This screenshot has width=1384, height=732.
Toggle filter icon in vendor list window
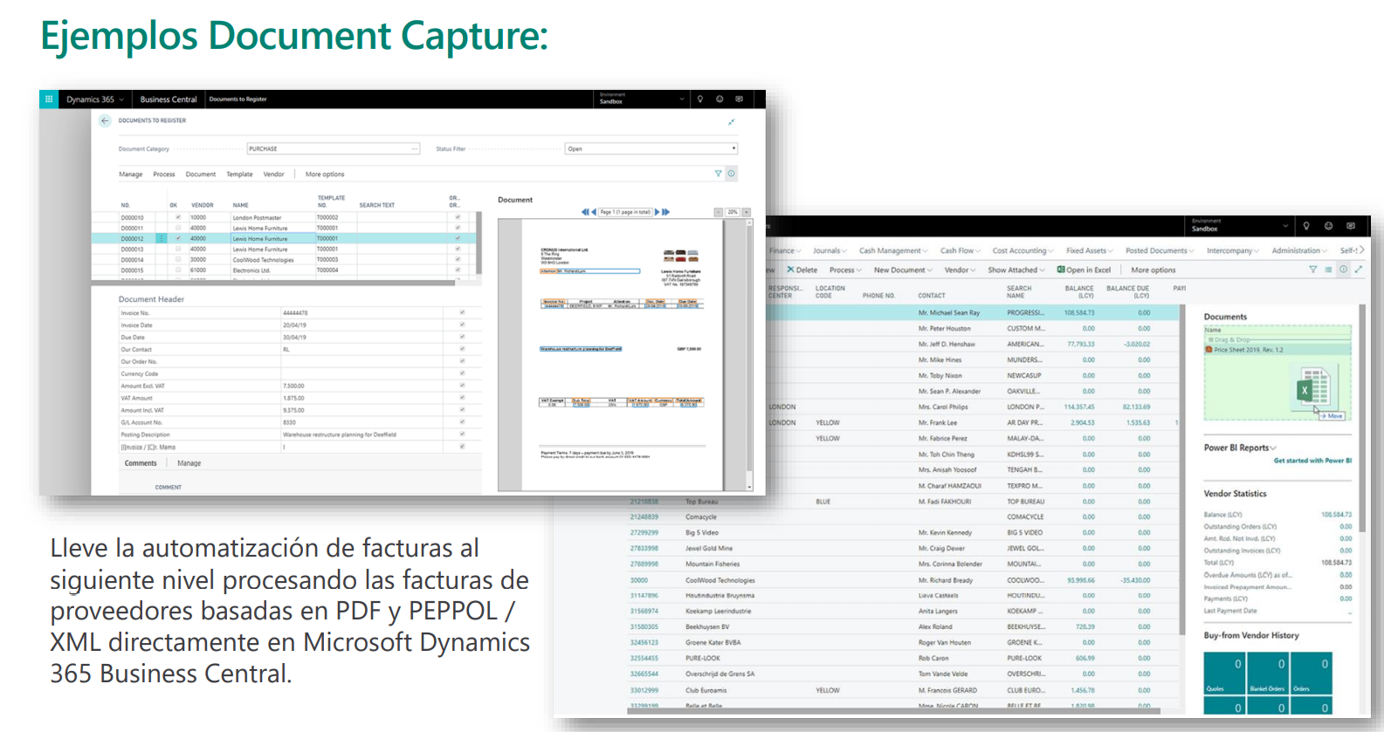[x=1312, y=270]
